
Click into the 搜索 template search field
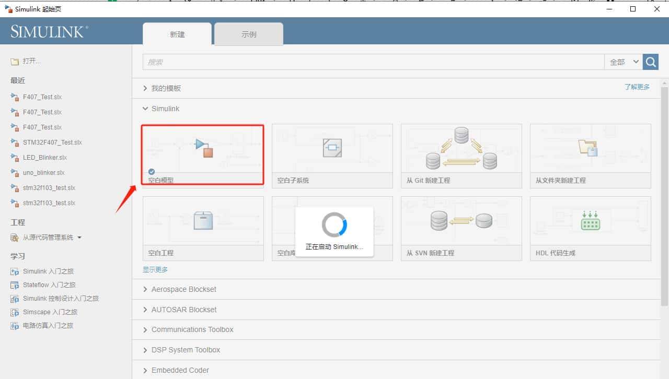point(373,62)
